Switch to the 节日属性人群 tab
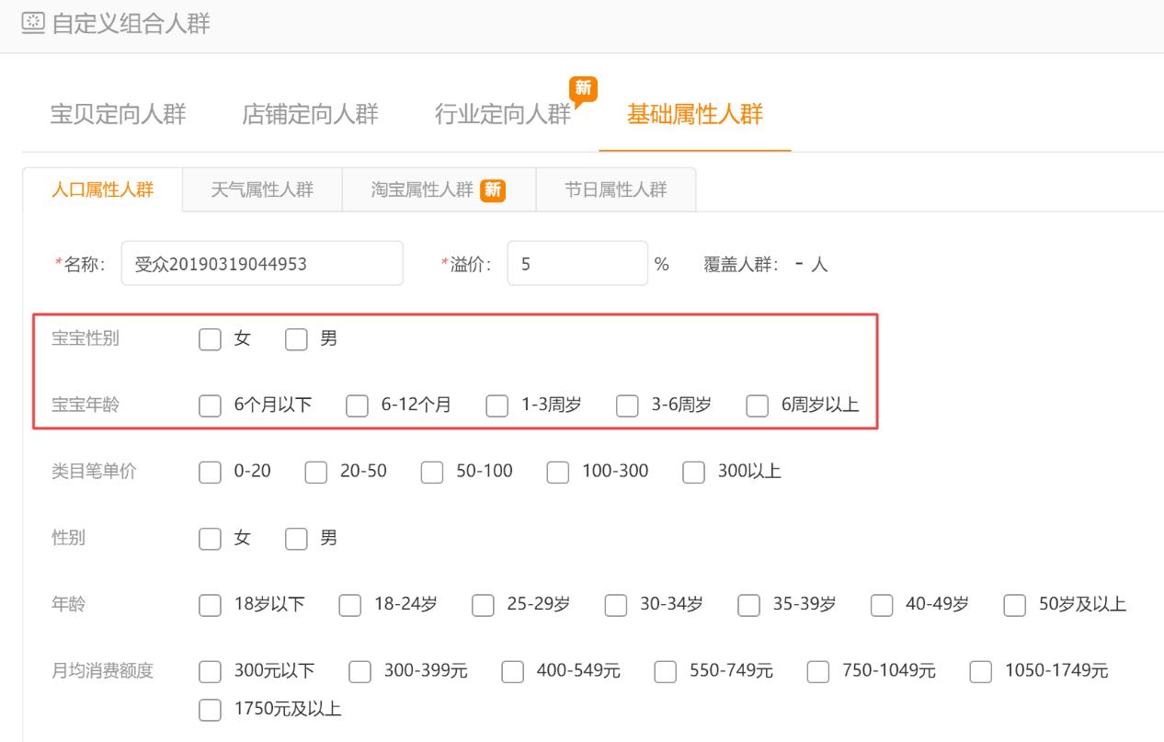 pos(616,188)
